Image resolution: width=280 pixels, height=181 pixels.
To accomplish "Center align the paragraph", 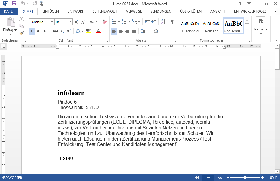I will [121, 31].
